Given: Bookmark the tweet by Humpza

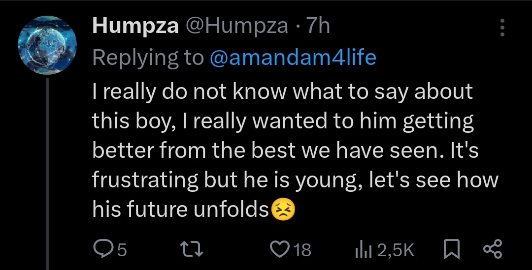Looking at the screenshot, I should (x=451, y=250).
